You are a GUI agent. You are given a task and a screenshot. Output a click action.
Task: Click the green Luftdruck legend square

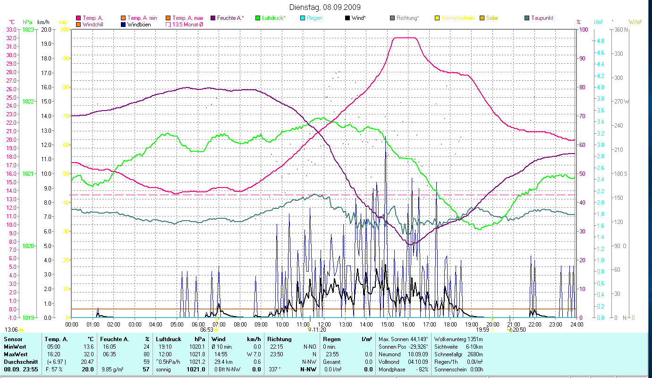[x=258, y=18]
